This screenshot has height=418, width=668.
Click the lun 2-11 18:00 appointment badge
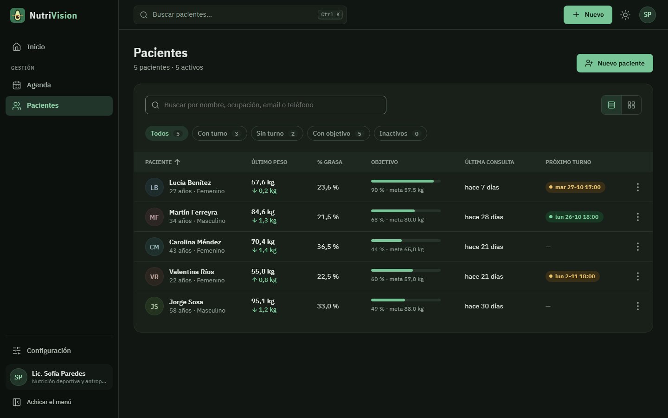click(572, 276)
